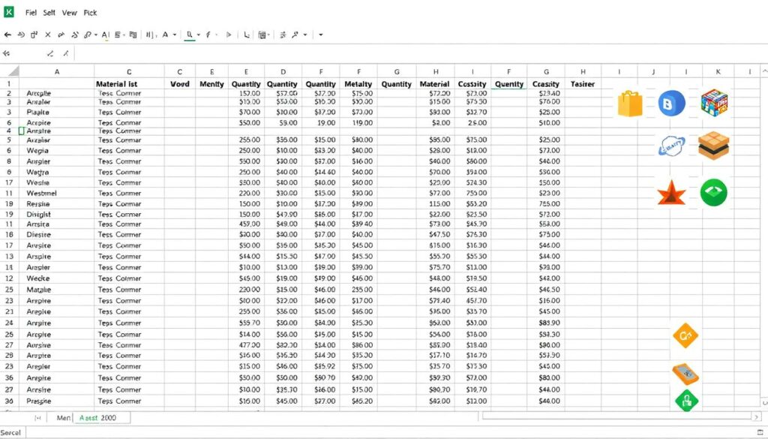Open the Vew menu

(x=69, y=13)
